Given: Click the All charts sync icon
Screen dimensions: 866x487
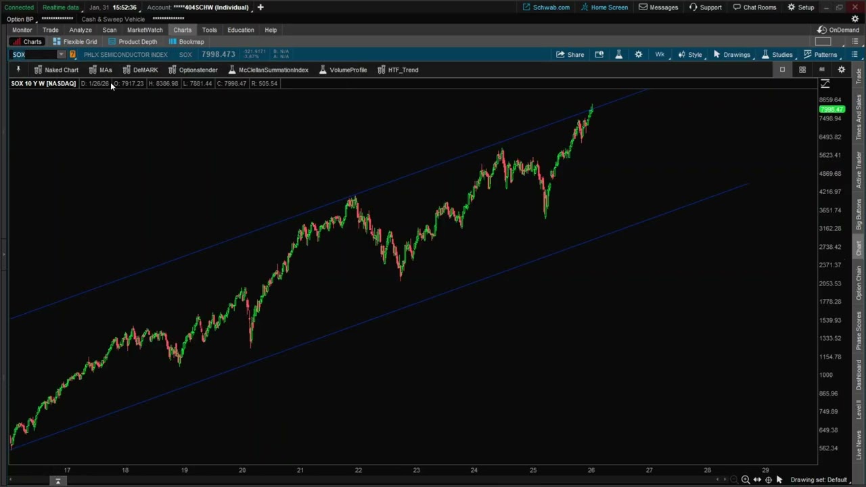Looking at the screenshot, I should tap(822, 70).
